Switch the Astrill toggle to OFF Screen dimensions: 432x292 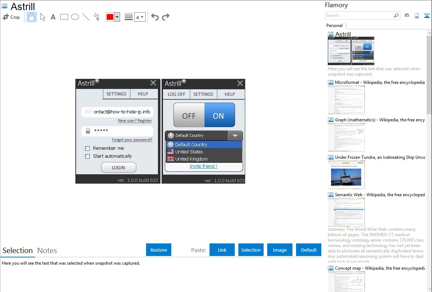tap(189, 116)
